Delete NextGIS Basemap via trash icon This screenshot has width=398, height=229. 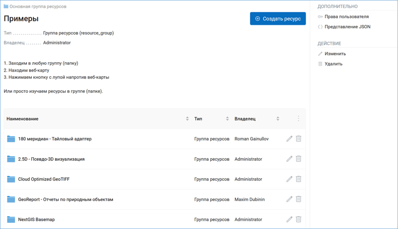(x=298, y=219)
